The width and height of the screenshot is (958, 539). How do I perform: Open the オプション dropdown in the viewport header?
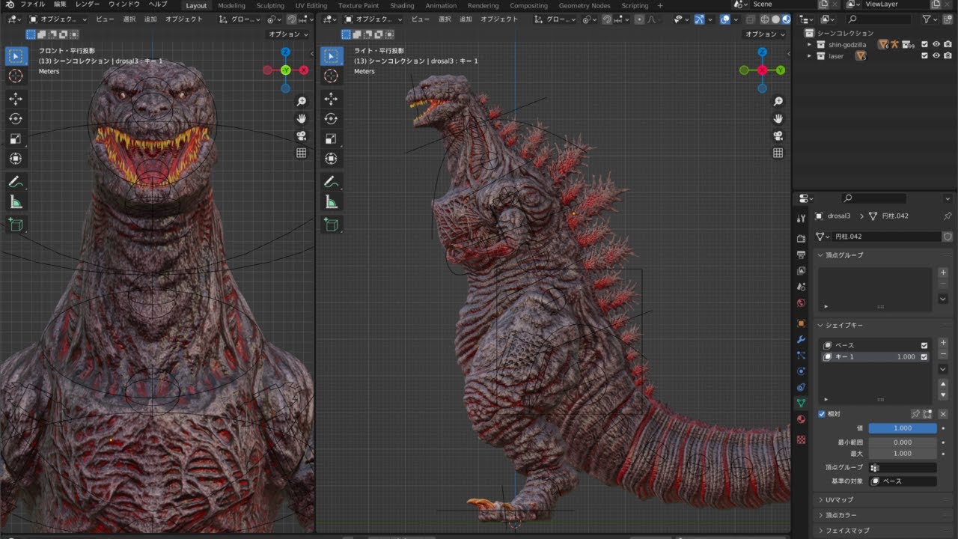[286, 34]
